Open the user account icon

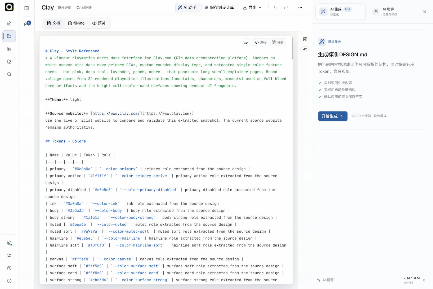[9, 243]
